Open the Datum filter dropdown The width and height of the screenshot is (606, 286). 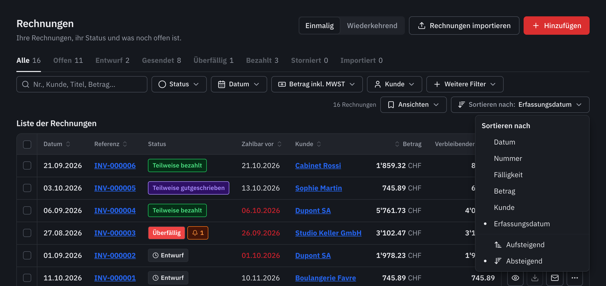(x=239, y=84)
